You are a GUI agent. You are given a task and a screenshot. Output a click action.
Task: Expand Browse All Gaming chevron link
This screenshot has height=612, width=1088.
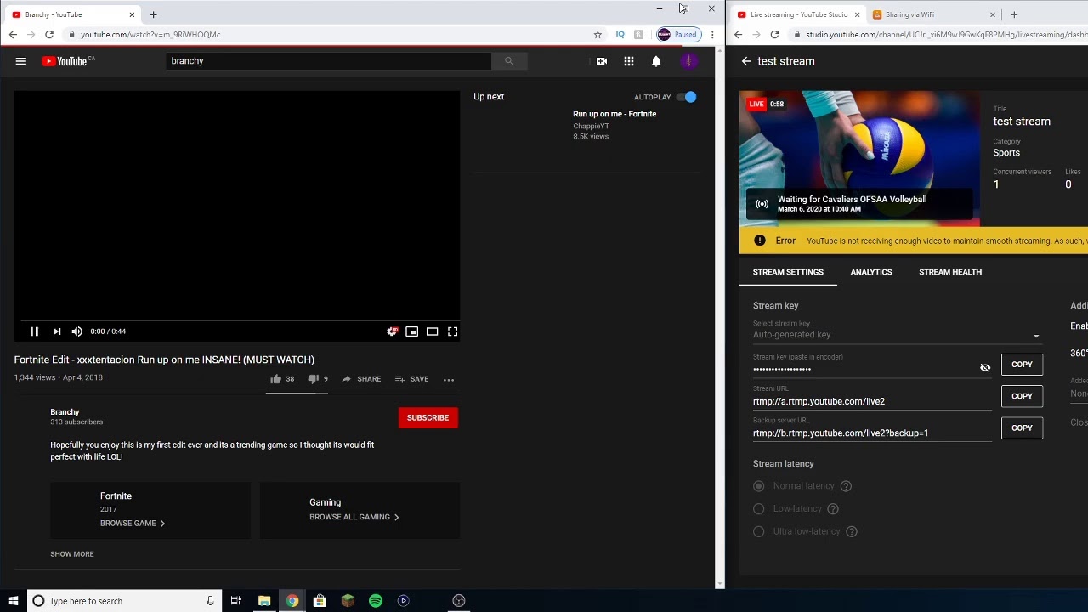[354, 517]
